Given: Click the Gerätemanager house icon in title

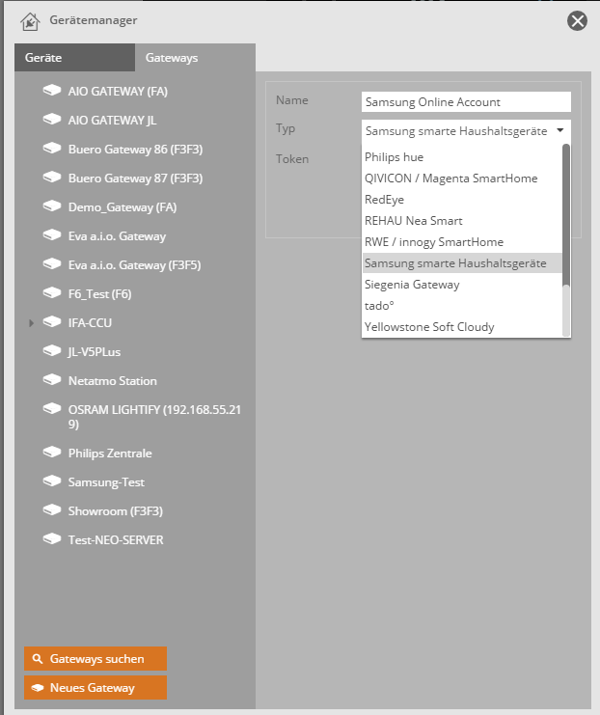Looking at the screenshot, I should tap(29, 20).
